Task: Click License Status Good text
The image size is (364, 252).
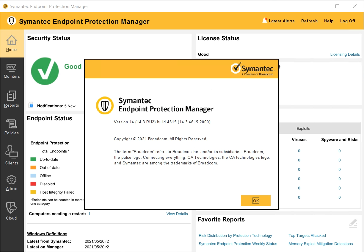Action: tap(203, 54)
